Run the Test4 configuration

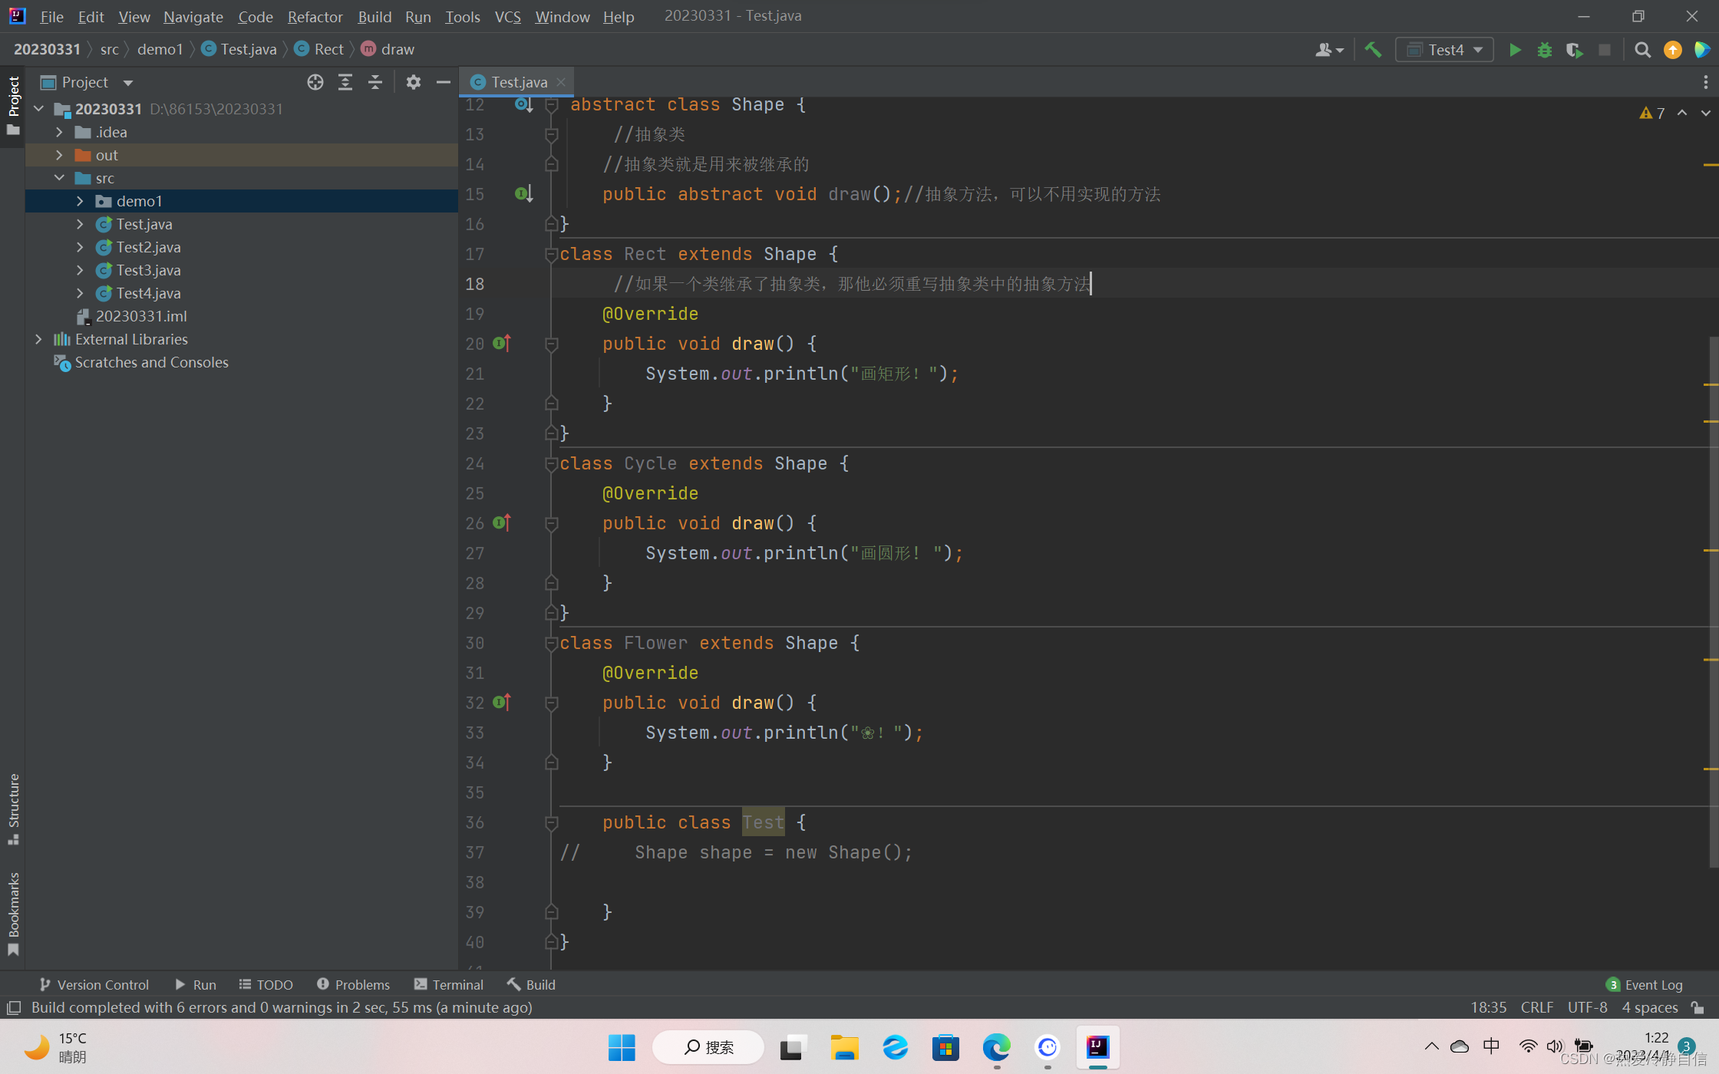point(1515,50)
